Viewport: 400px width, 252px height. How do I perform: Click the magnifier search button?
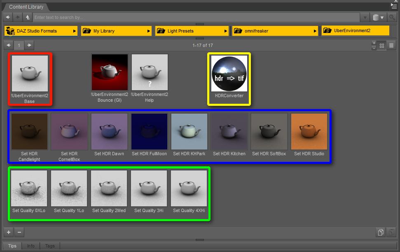(391, 17)
